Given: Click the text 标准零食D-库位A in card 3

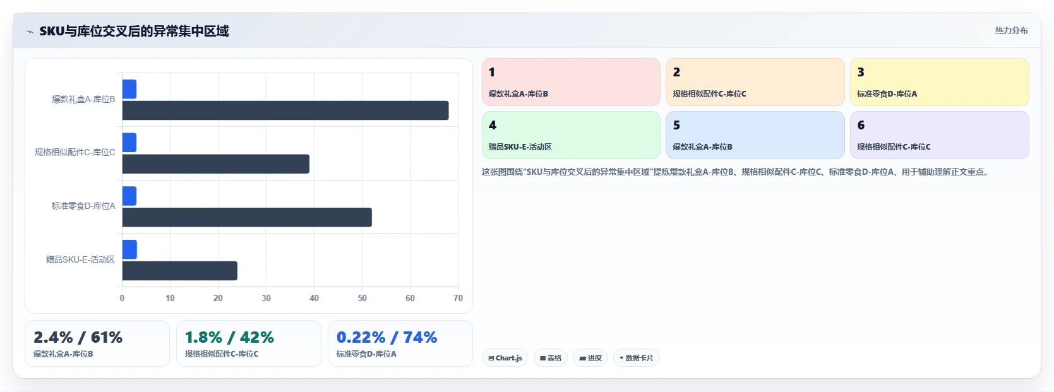Looking at the screenshot, I should [887, 93].
